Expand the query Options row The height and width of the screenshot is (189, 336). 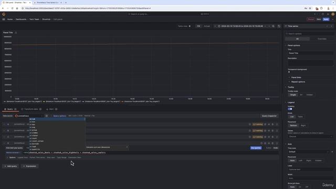[x=12, y=157]
